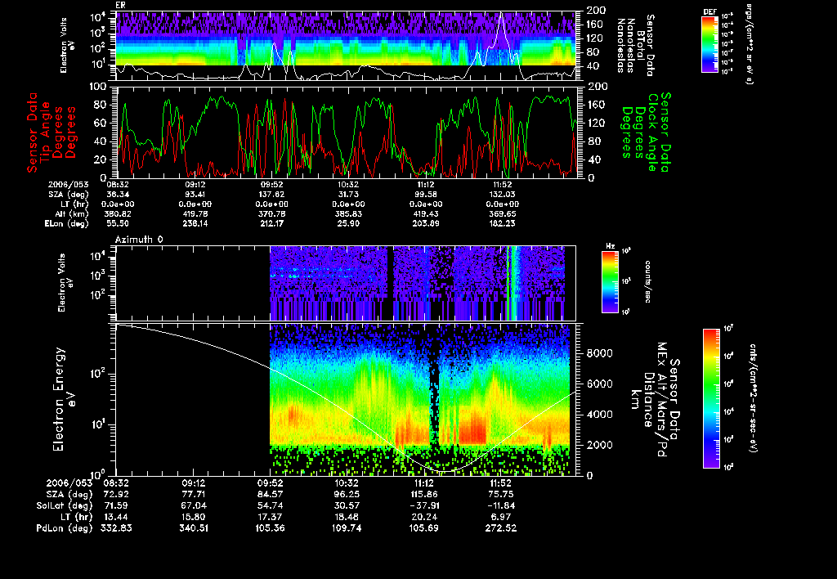837x579 pixels.
Task: Click the 'PdLon (deg)' row label
Action: coord(65,527)
